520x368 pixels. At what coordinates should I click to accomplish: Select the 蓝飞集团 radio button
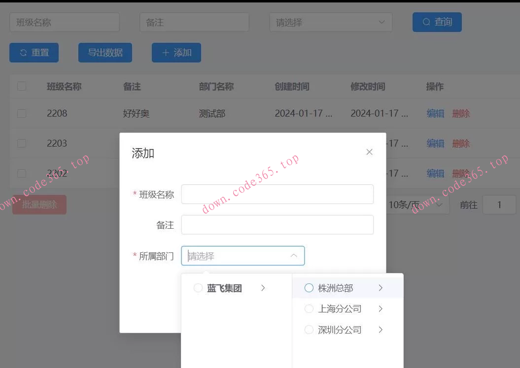198,288
